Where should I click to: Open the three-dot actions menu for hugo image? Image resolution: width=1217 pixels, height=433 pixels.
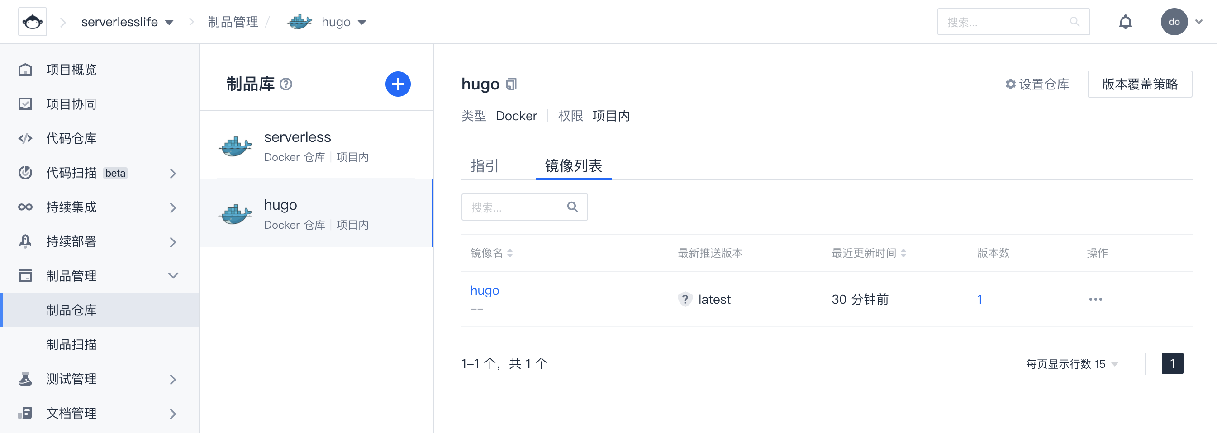[x=1095, y=299]
